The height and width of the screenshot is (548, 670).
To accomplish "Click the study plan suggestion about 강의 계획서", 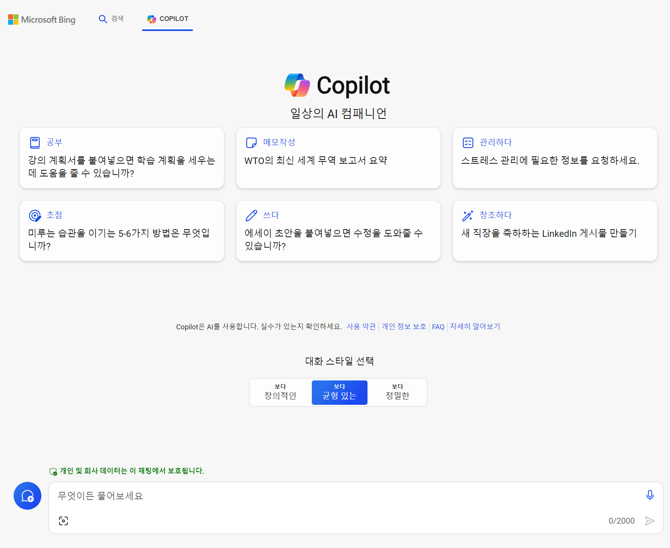I will click(122, 158).
